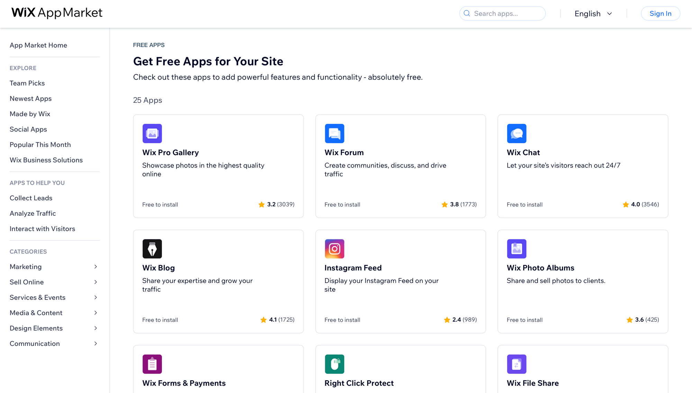
Task: Click the Sell Online category label
Action: click(x=27, y=282)
